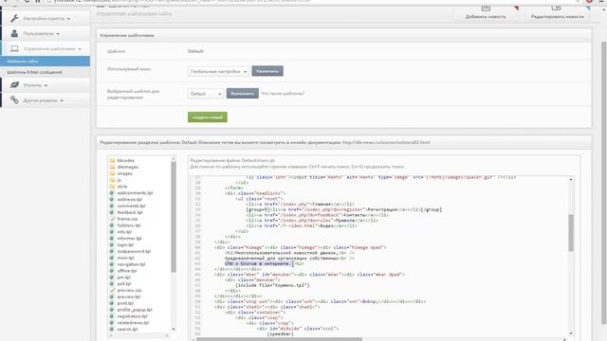Click the leaf icon next to Утилиты
This screenshot has height=341, width=607.
[x=14, y=84]
